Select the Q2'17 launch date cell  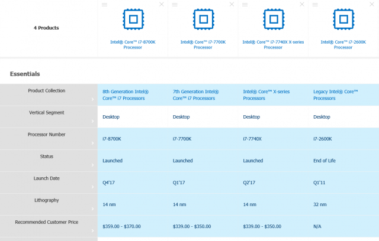click(273, 183)
